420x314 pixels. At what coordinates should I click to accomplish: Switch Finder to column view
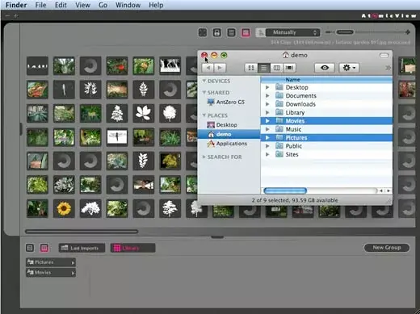(x=276, y=68)
